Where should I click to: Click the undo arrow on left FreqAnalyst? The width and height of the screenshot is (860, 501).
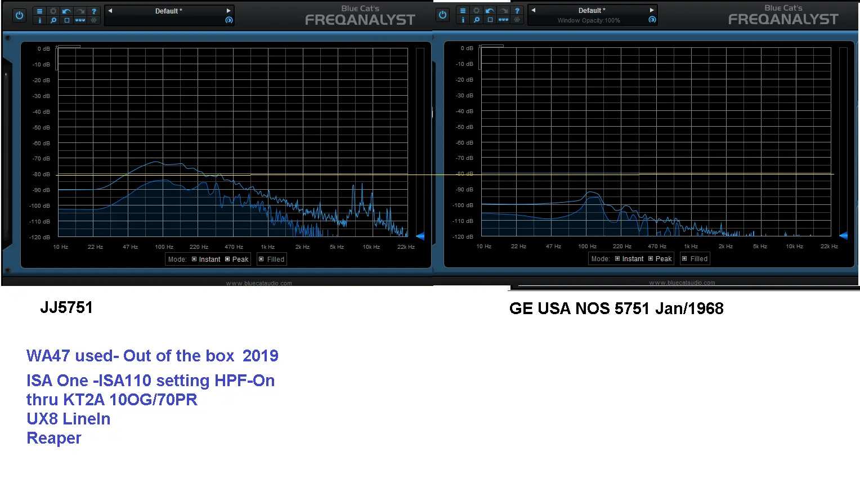click(x=66, y=11)
